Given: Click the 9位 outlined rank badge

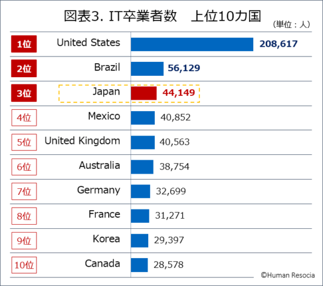Looking at the screenshot, I should 24,240.
